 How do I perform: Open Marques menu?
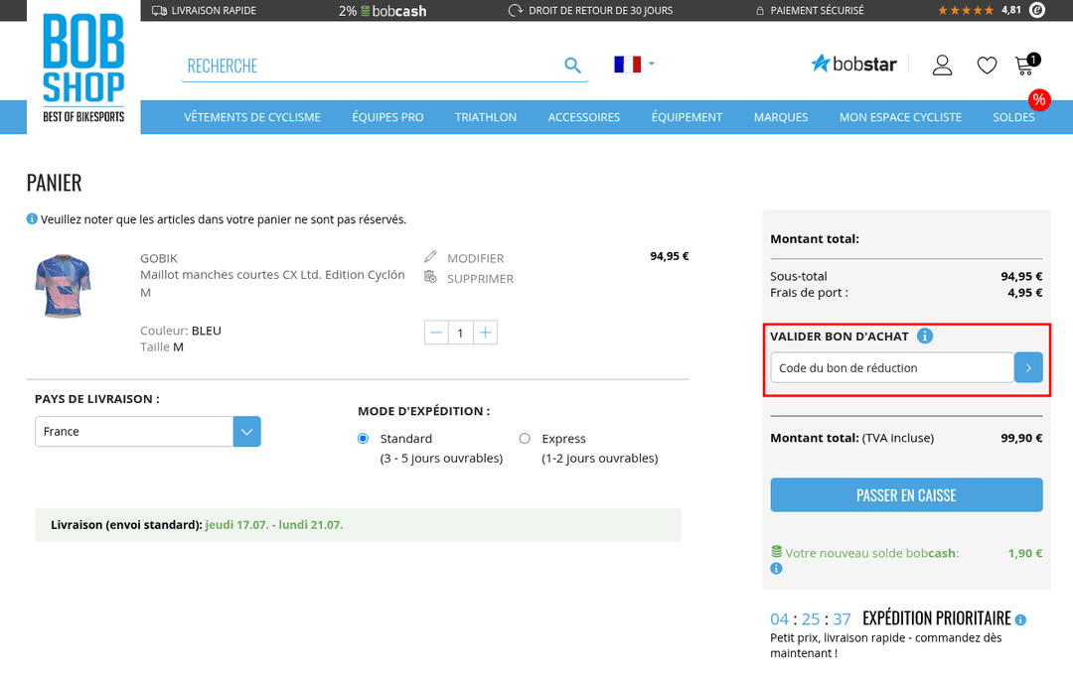[x=781, y=117]
